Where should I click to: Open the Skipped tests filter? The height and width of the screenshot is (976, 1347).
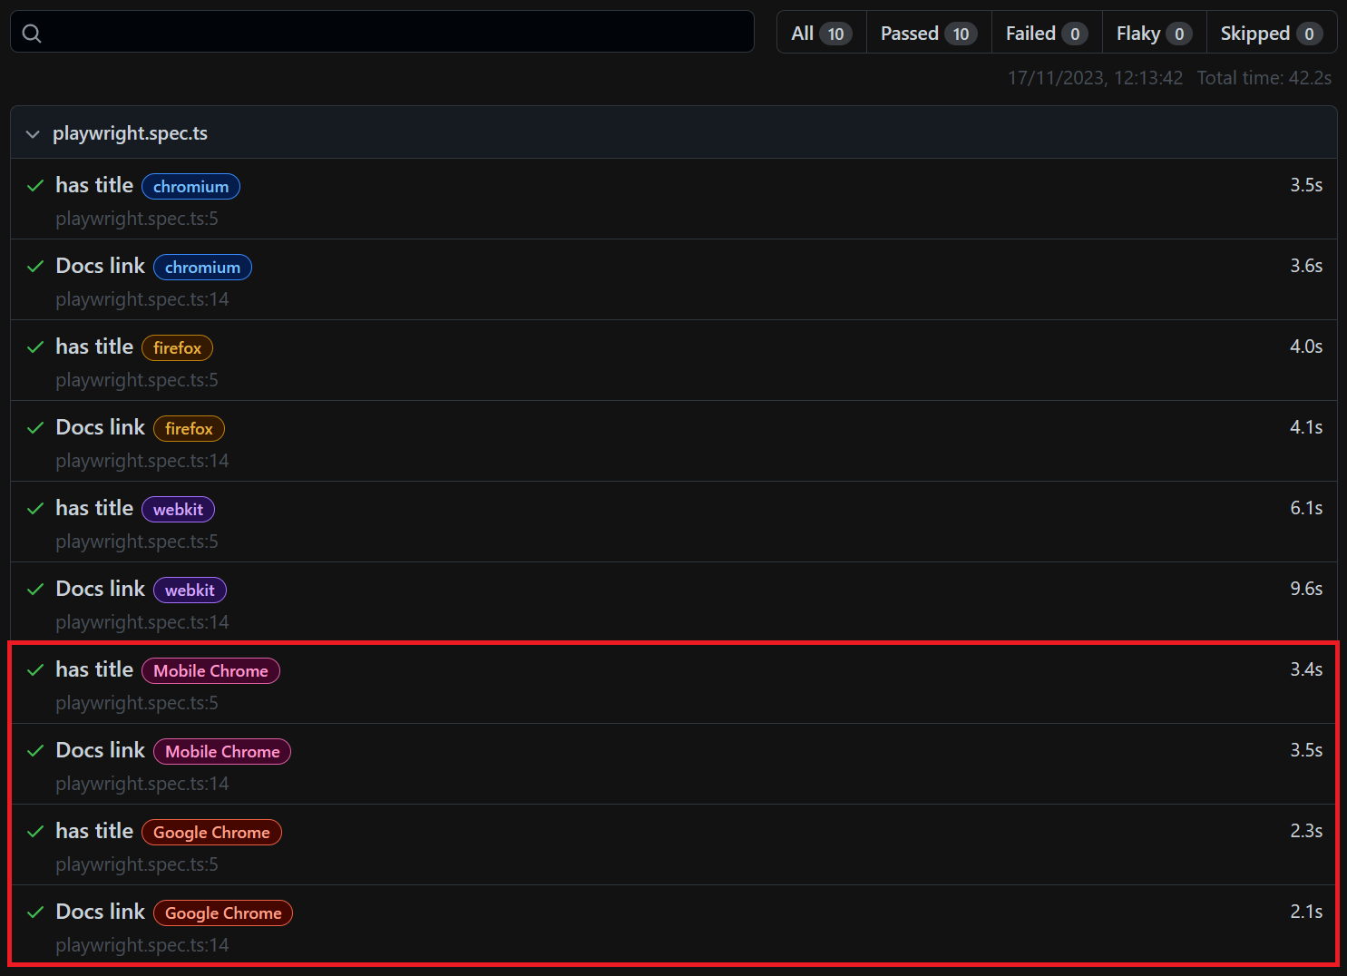tap(1270, 34)
